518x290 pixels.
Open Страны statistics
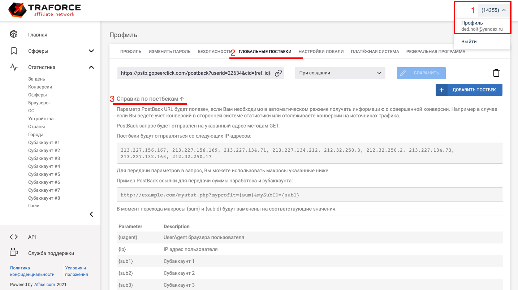tap(36, 127)
